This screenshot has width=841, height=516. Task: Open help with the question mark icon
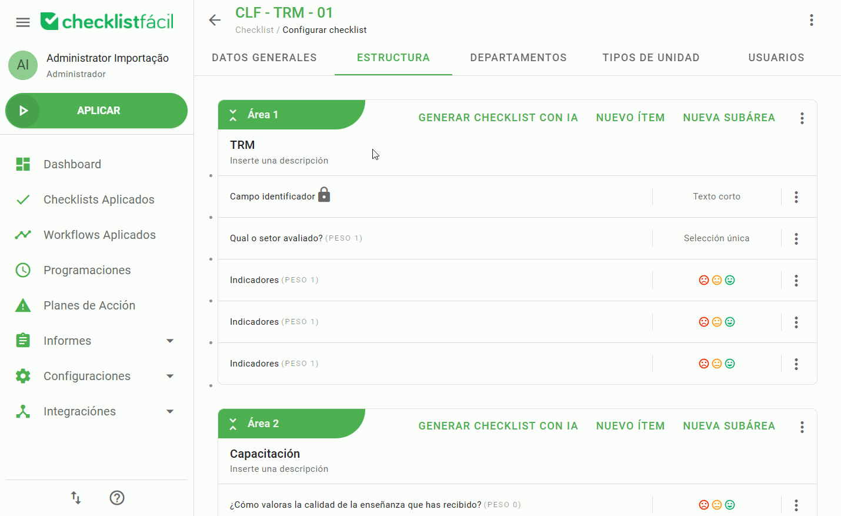point(117,498)
